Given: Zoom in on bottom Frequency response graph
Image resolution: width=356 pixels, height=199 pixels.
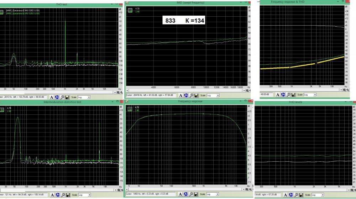Looking at the screenshot, I should click(x=247, y=189).
